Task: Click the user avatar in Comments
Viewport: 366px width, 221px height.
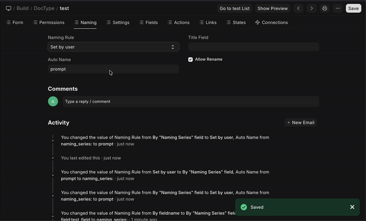Action: pyautogui.click(x=53, y=102)
